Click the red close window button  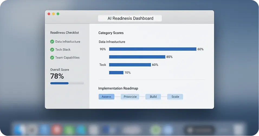(49, 14)
